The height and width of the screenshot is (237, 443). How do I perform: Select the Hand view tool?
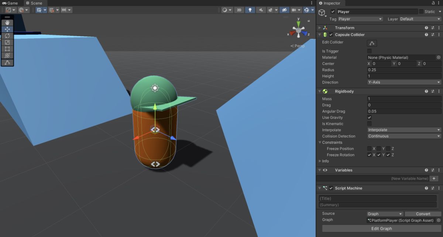pos(7,23)
